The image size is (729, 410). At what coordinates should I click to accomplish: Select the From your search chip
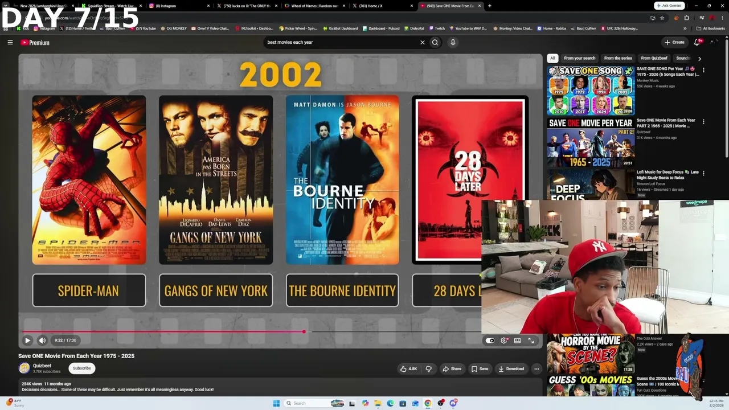coord(579,58)
